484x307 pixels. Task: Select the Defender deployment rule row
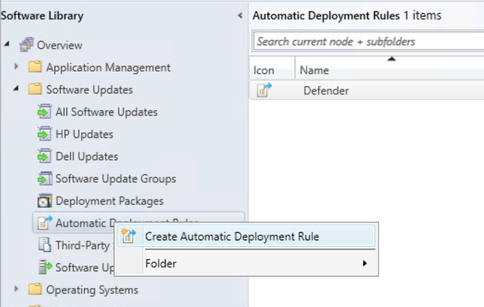click(326, 91)
